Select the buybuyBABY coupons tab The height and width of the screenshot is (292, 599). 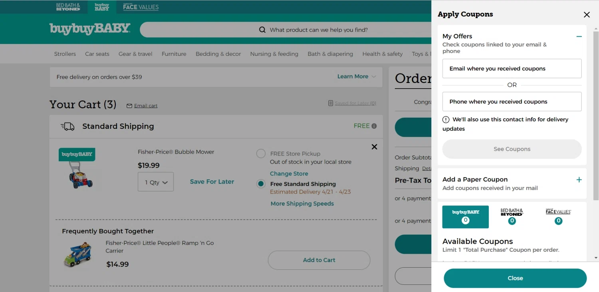coord(466,217)
